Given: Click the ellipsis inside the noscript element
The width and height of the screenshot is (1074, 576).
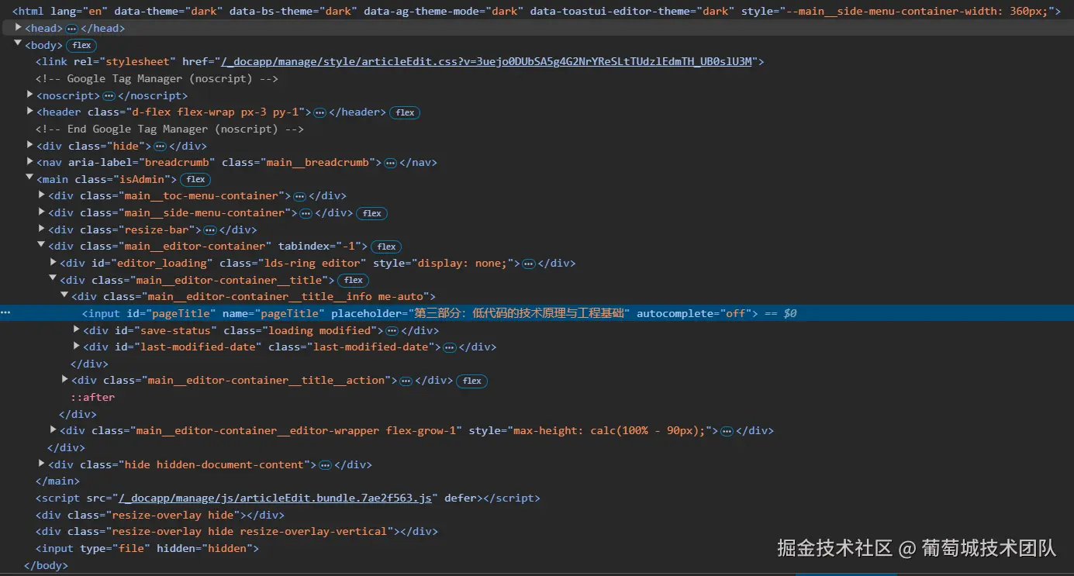Looking at the screenshot, I should coord(109,96).
